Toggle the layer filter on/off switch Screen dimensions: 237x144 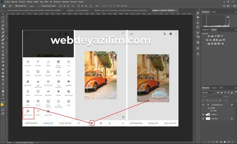click(x=236, y=92)
